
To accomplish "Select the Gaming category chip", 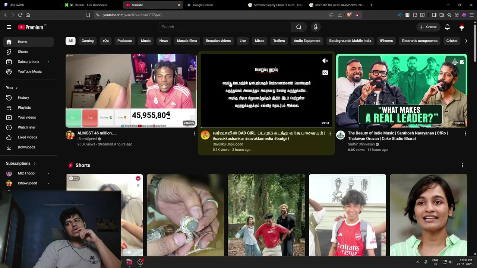I will pos(88,41).
